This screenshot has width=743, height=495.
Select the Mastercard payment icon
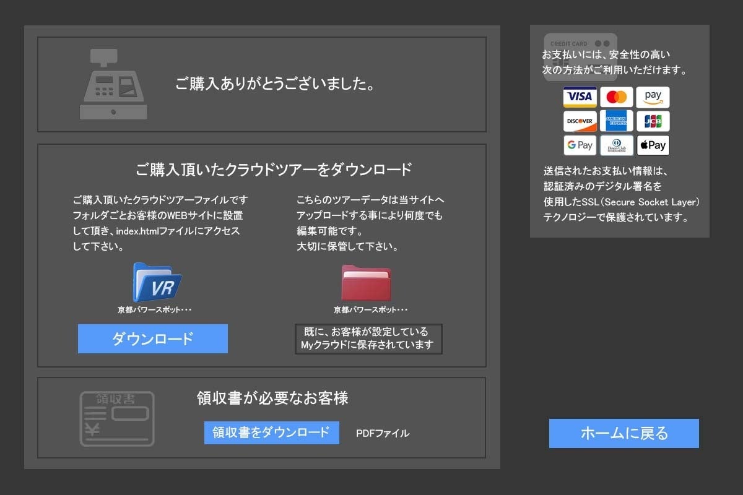click(616, 97)
